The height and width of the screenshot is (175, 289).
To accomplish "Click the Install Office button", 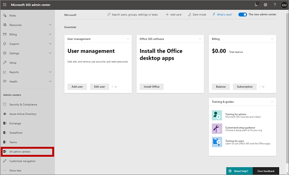I will (x=151, y=87).
